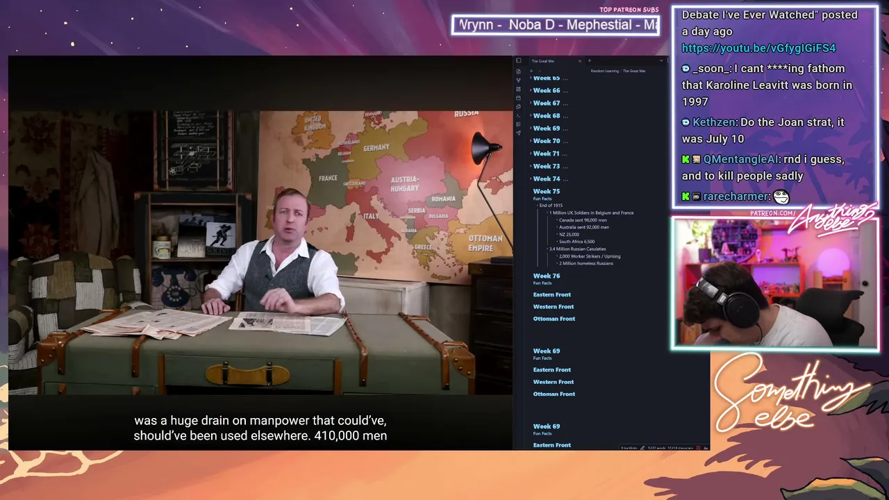Select '1 Million UK Soldiers' bullet
This screenshot has height=500, width=889.
592,212
